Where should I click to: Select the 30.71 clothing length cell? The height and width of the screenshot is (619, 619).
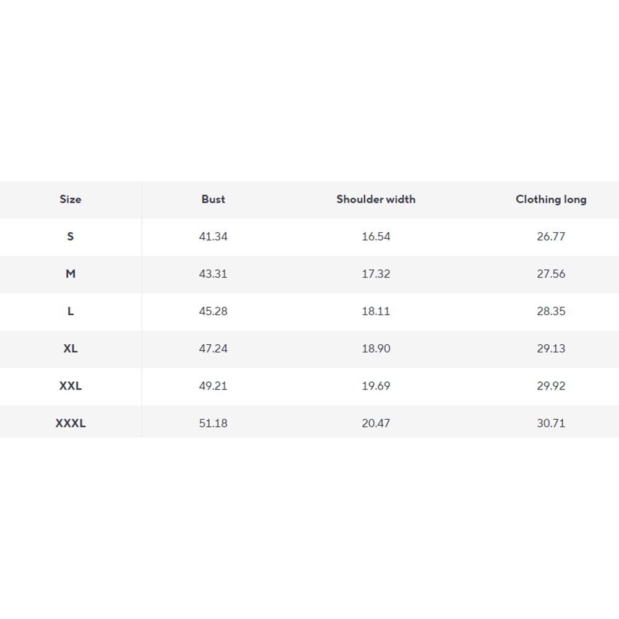pos(551,423)
